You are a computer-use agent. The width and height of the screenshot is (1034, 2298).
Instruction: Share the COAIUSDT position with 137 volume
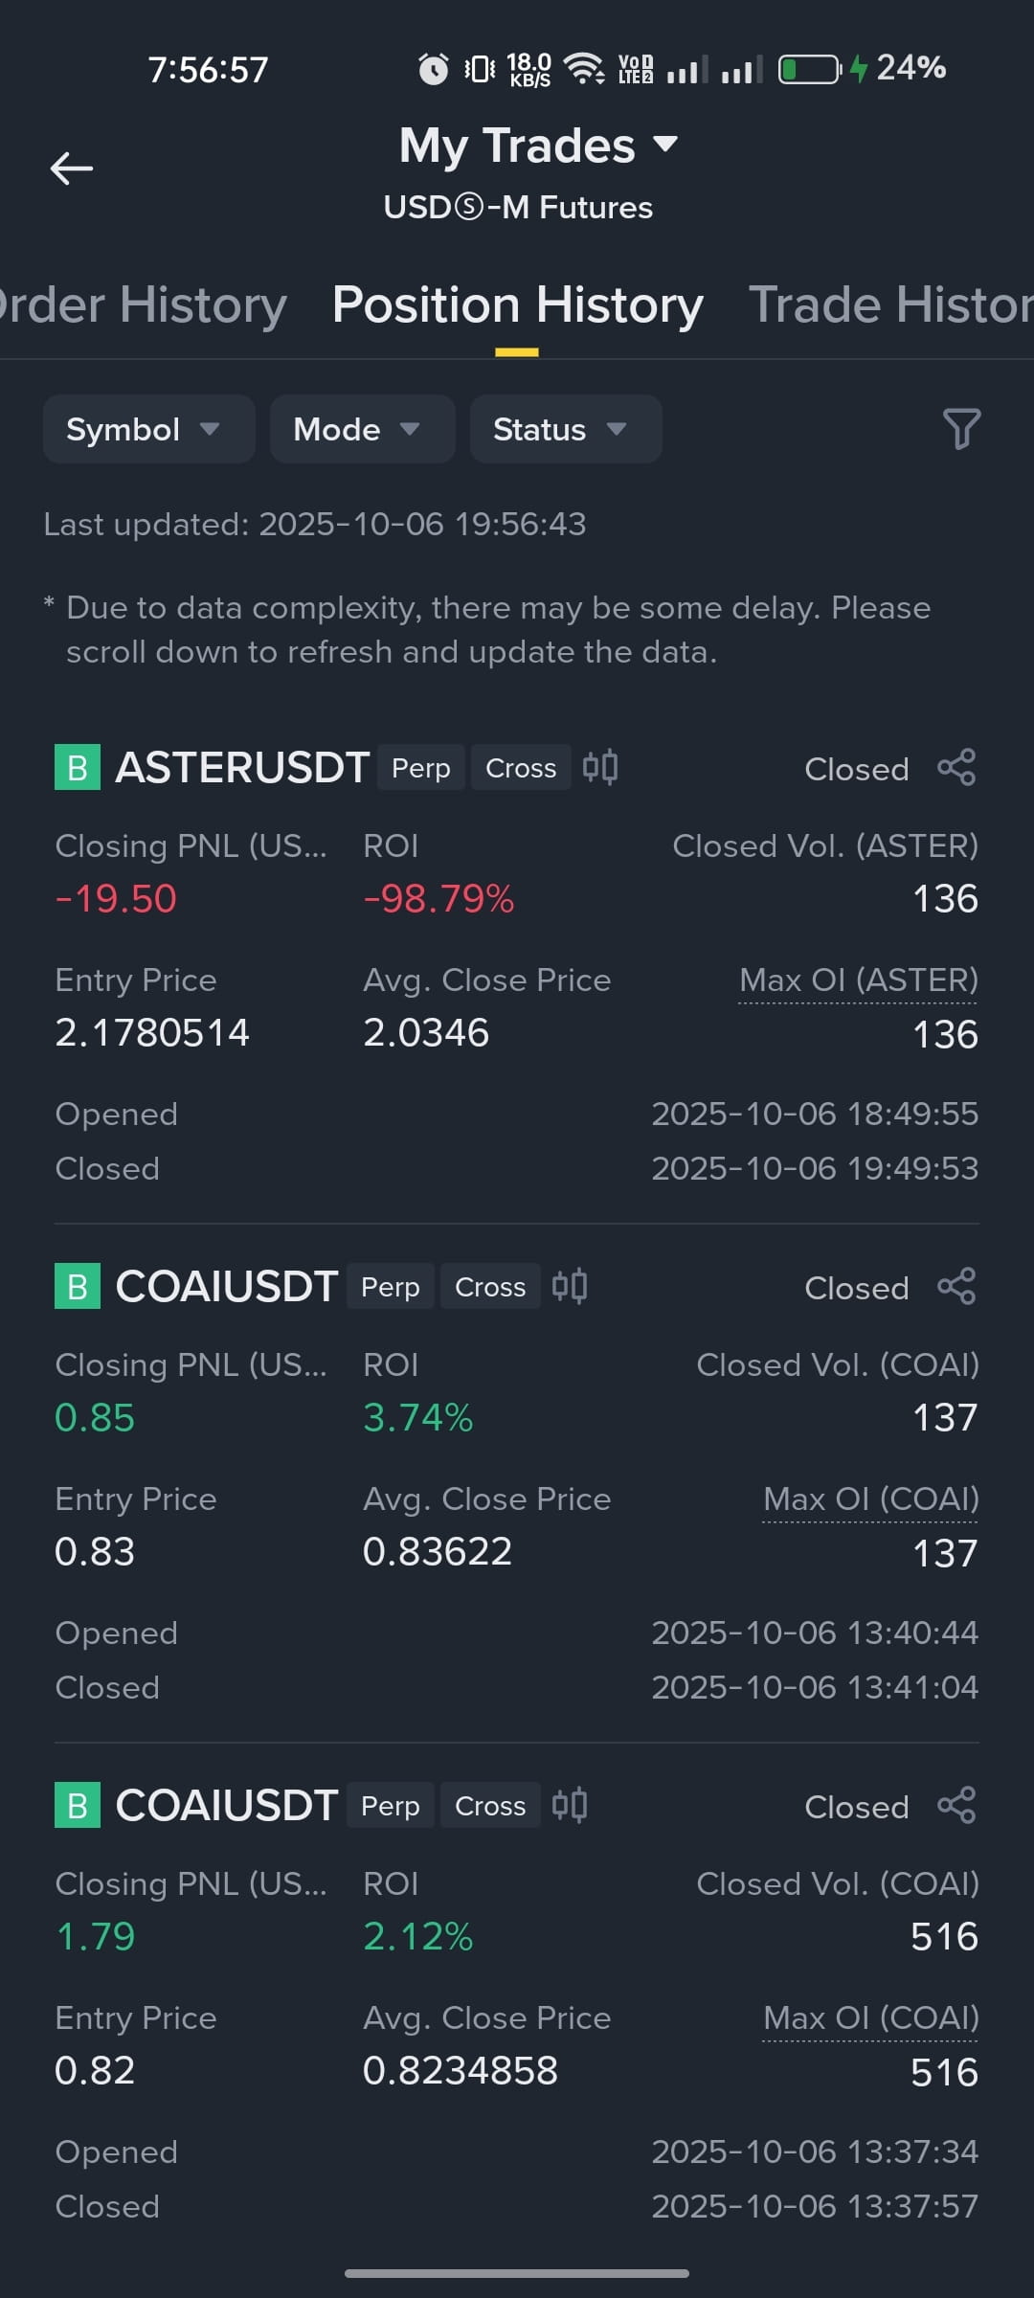[956, 1287]
